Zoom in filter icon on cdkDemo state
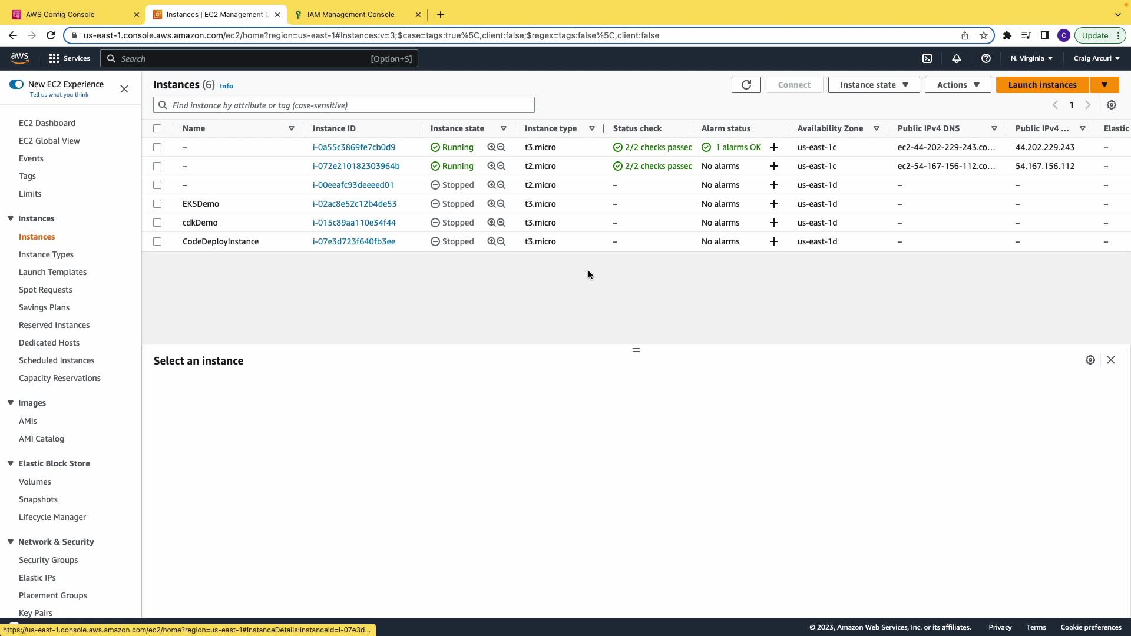The height and width of the screenshot is (636, 1131). [x=491, y=223]
